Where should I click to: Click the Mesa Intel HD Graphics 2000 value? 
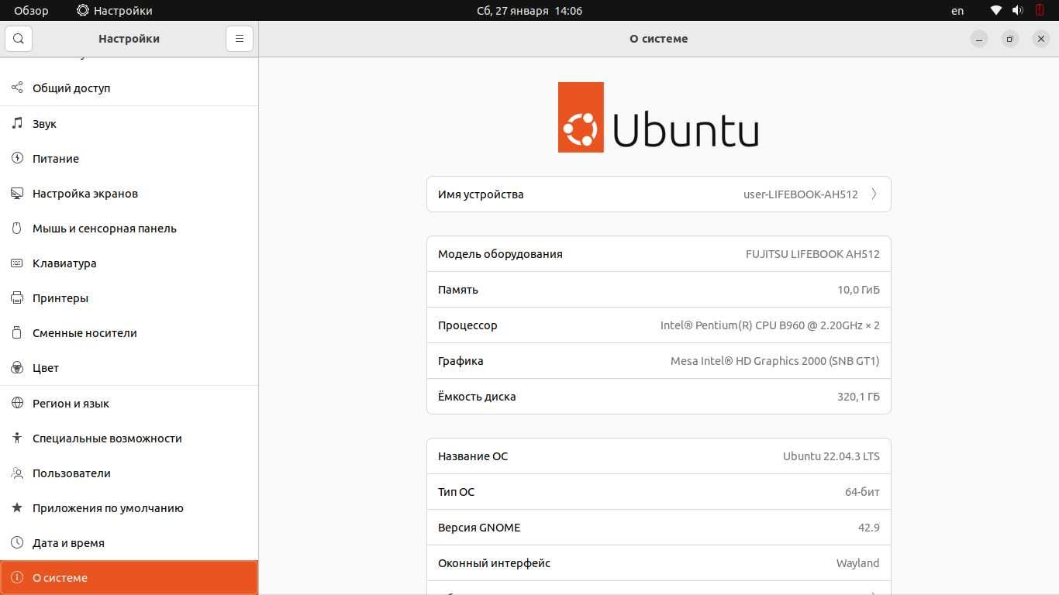(774, 360)
